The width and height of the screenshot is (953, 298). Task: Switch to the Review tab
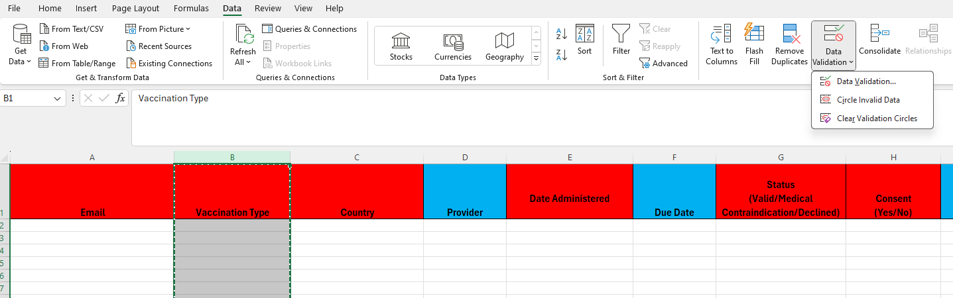(x=268, y=9)
